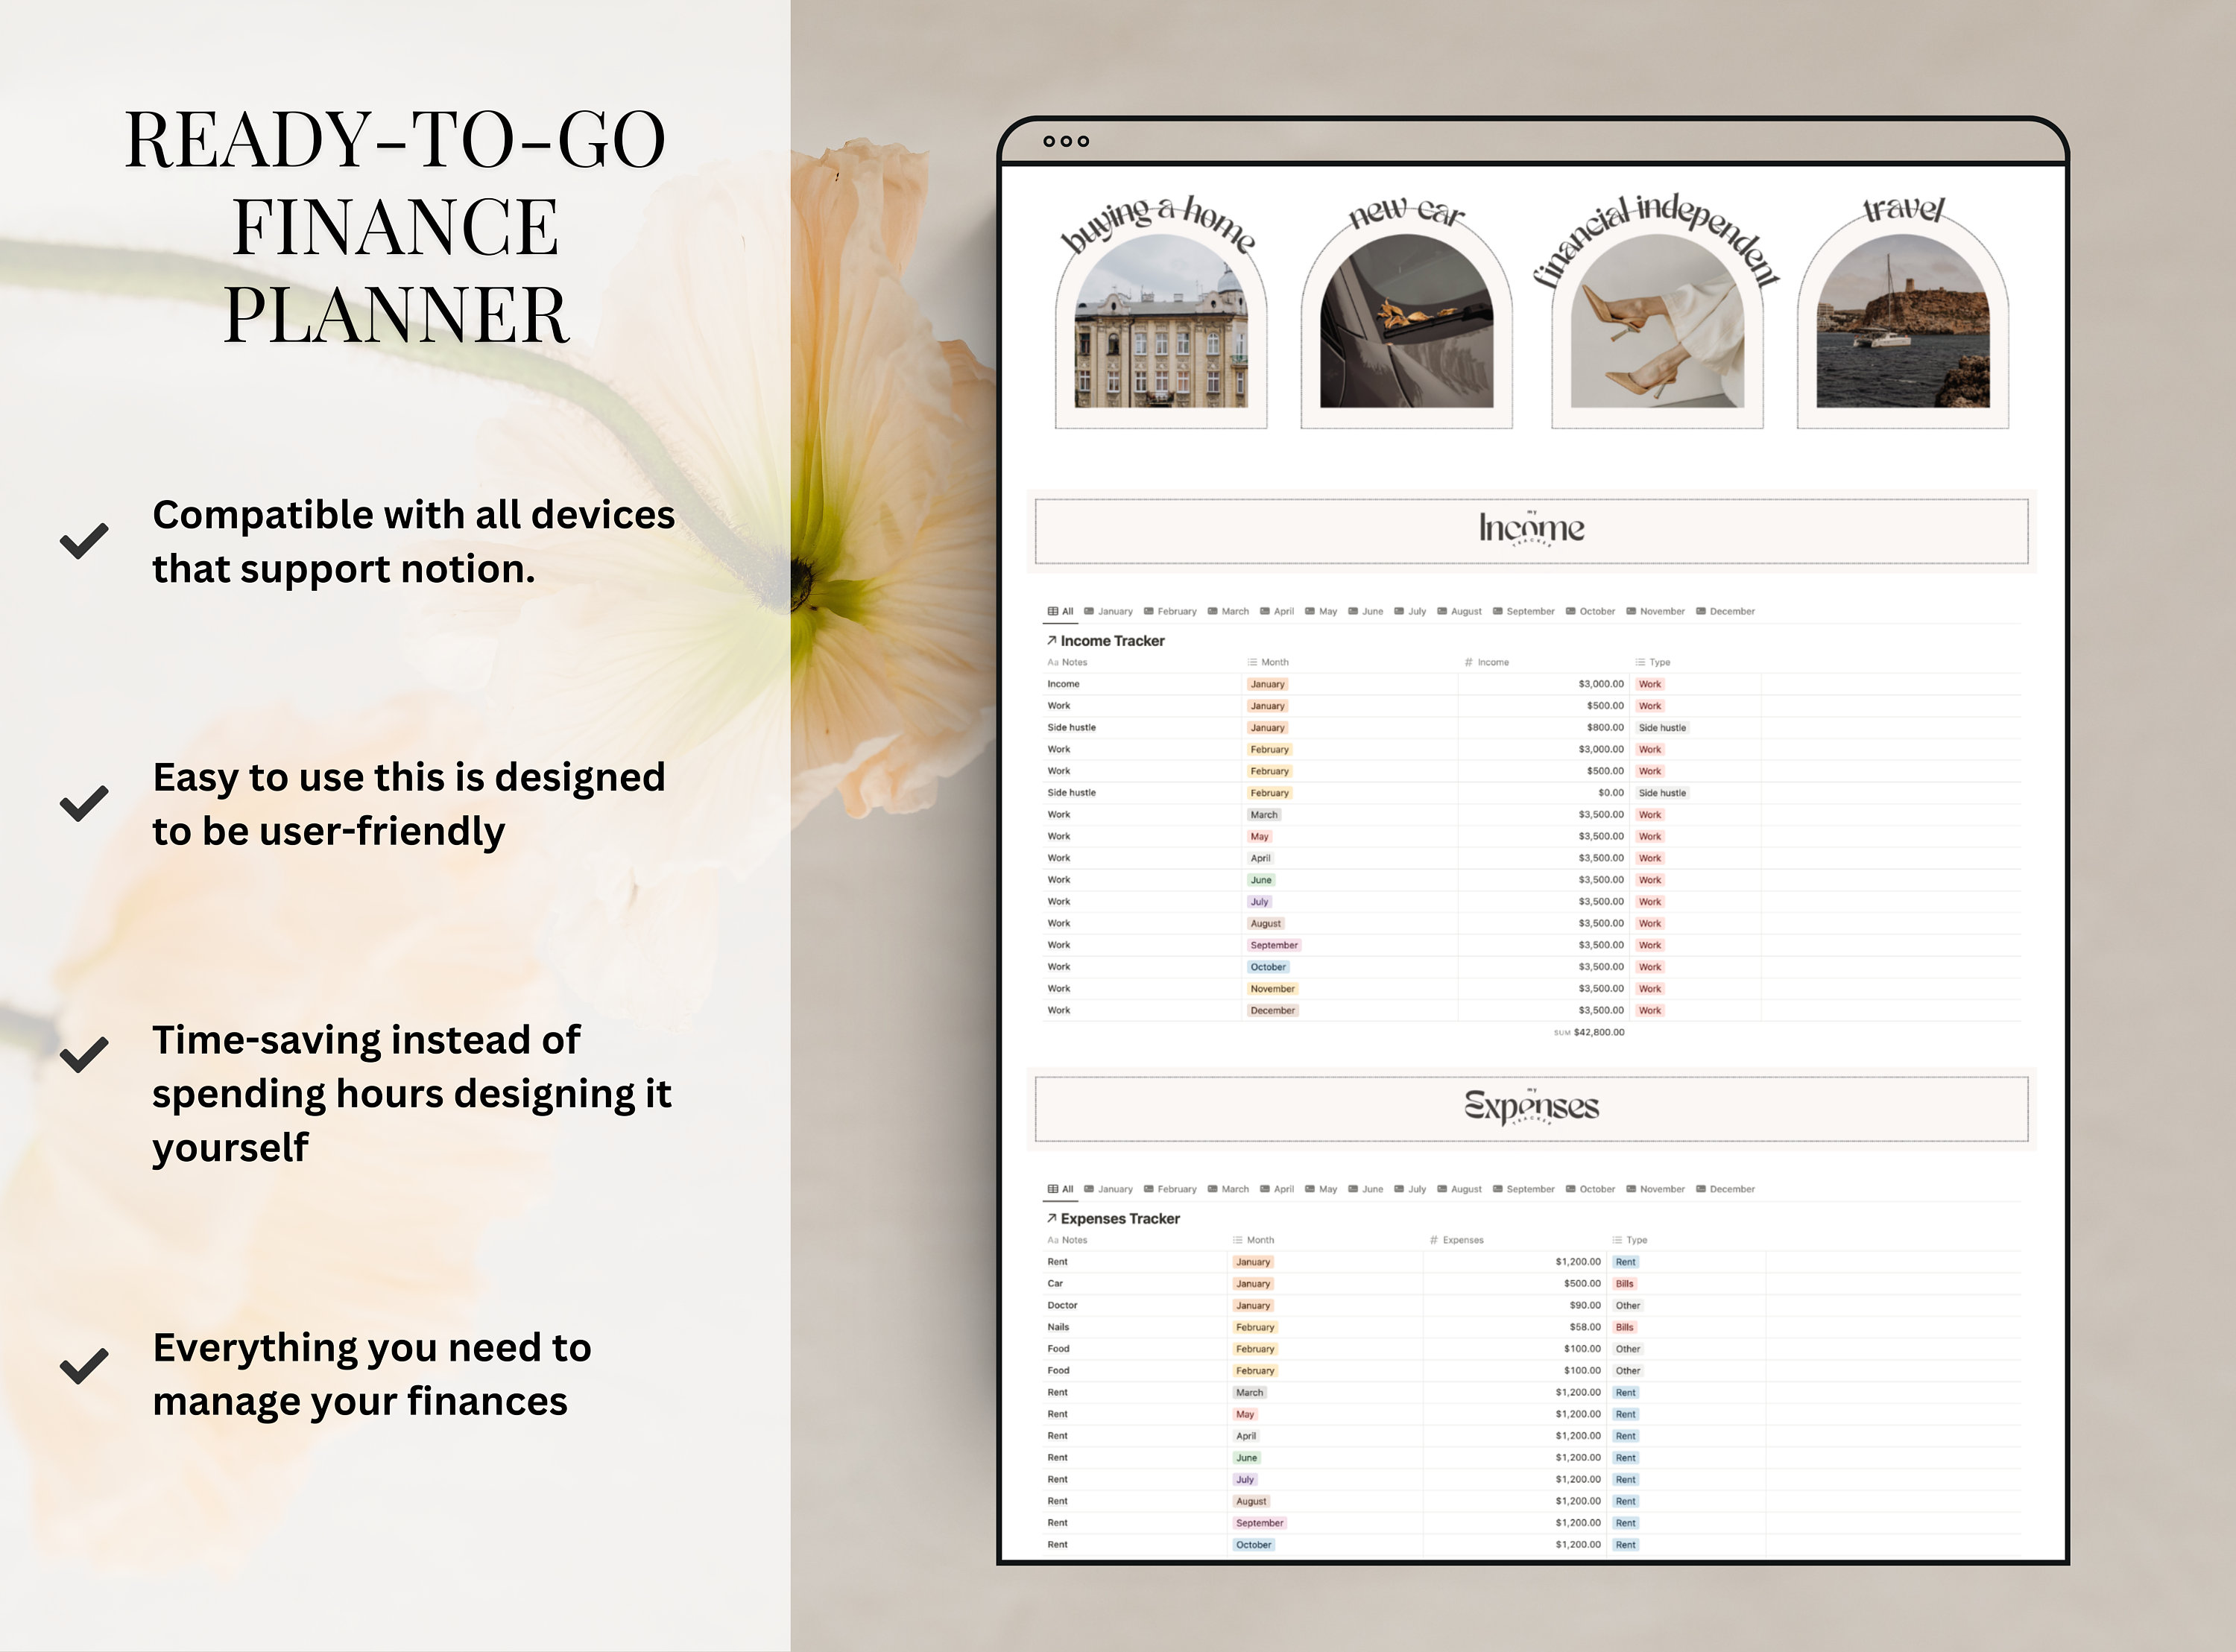
Task: Click the 'Nails' expense row
Action: (1531, 1328)
